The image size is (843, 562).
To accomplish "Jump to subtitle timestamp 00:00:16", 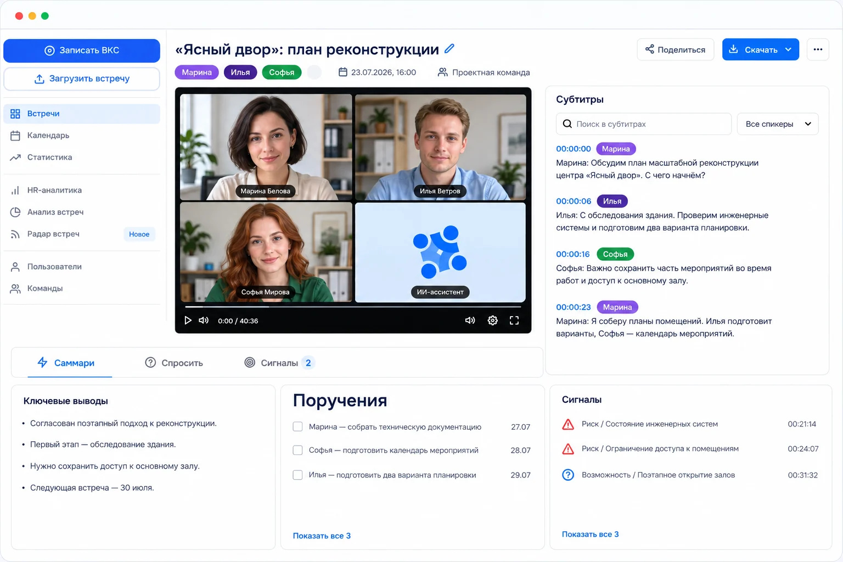I will pos(573,254).
